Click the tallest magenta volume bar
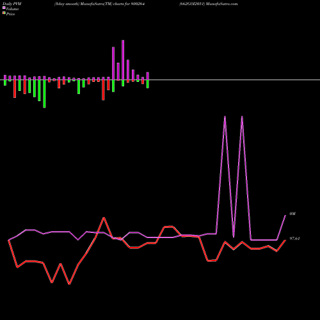 coord(123,60)
